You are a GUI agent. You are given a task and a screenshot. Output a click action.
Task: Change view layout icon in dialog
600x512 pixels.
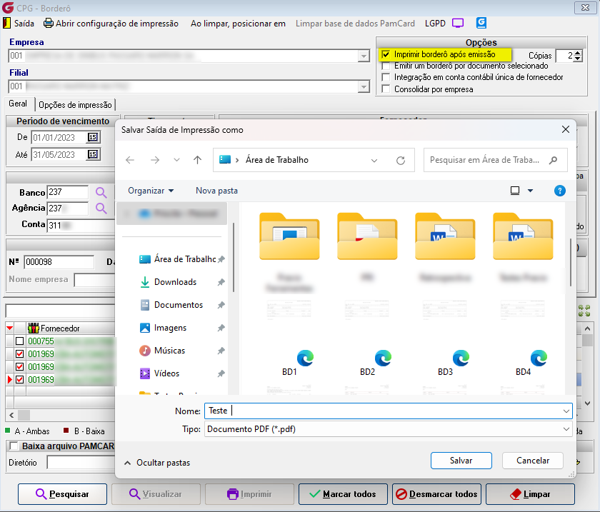pos(515,191)
